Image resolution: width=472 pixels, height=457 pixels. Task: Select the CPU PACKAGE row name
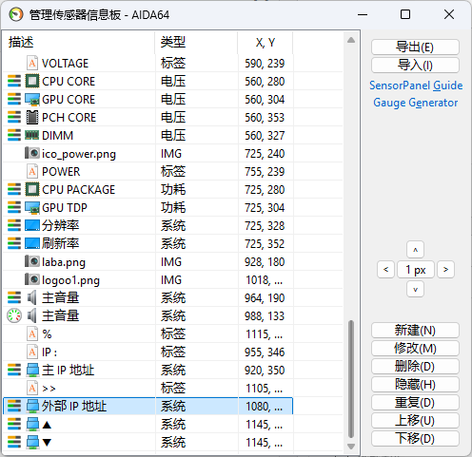coord(78,190)
